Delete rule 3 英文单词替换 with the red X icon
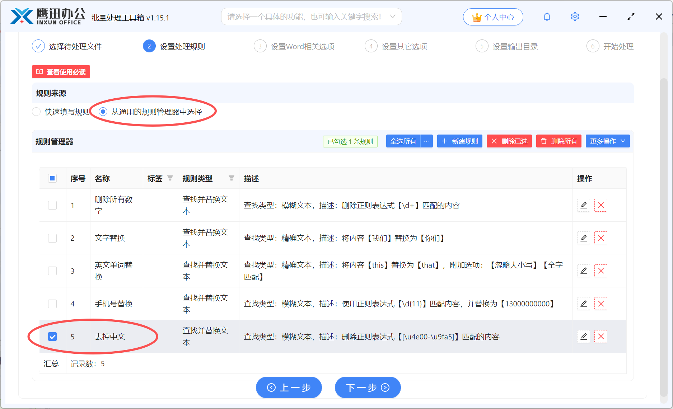The width and height of the screenshot is (673, 409). tap(601, 271)
